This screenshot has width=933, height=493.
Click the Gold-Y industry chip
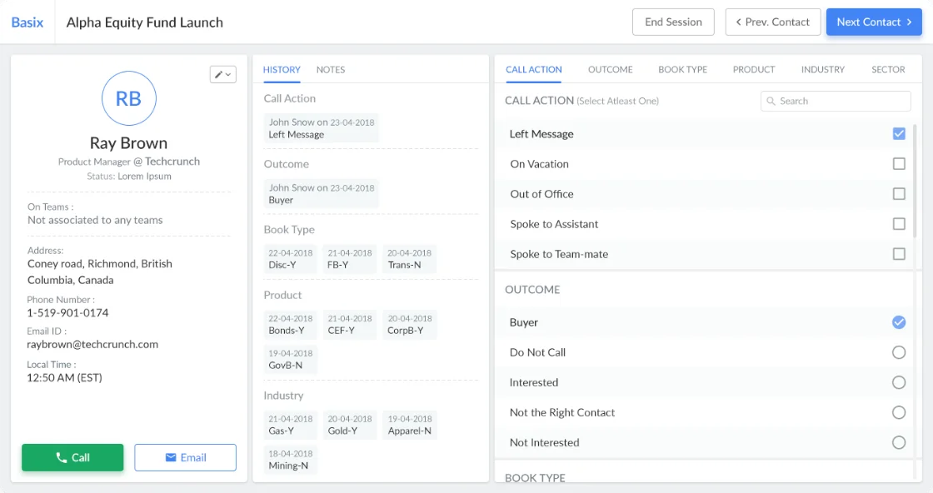pos(349,425)
